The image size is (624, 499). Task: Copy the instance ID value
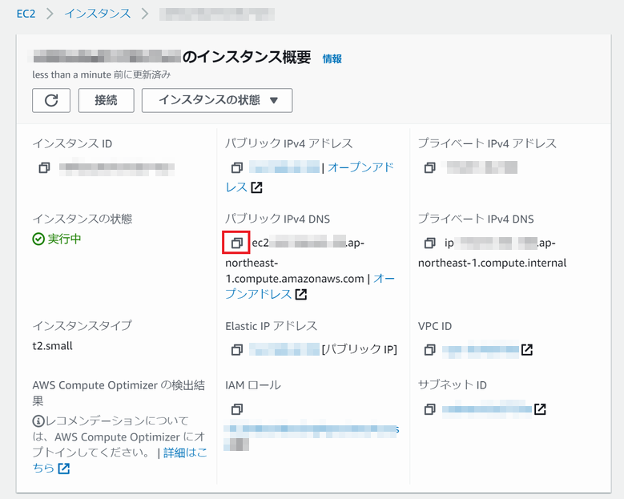44,167
